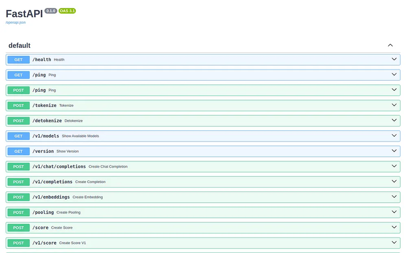Screen dimensions: 407x253
Task: Open the /openapi.json link
Action: pos(16,23)
